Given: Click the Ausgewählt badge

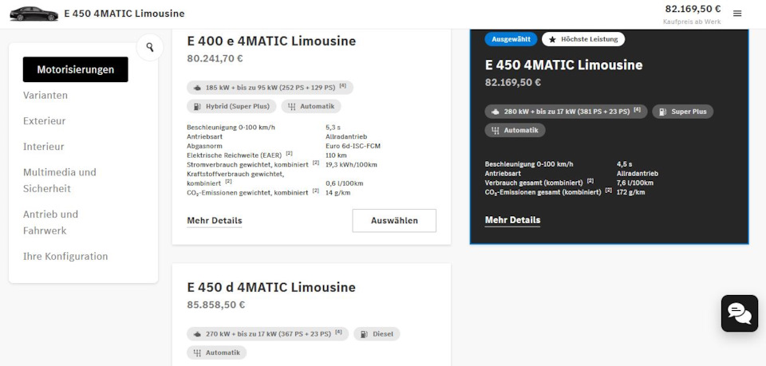Looking at the screenshot, I should [511, 40].
